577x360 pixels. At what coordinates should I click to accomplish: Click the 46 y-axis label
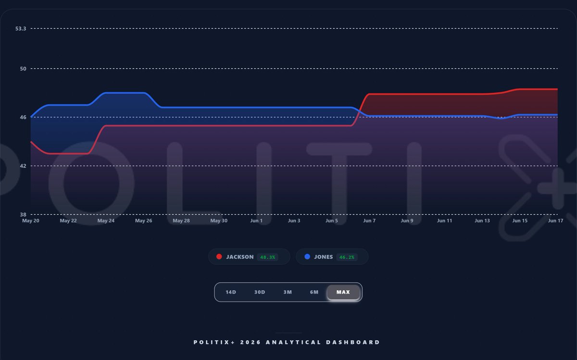23,117
